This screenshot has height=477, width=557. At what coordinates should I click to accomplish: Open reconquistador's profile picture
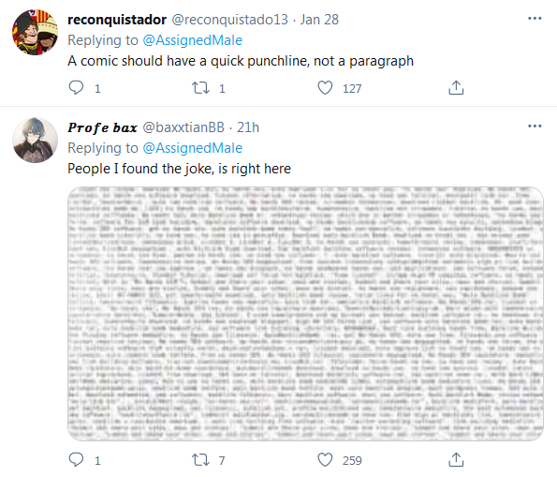tap(35, 33)
